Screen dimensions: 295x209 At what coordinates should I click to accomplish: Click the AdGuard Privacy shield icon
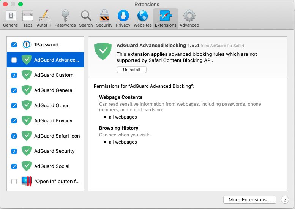(x=27, y=120)
